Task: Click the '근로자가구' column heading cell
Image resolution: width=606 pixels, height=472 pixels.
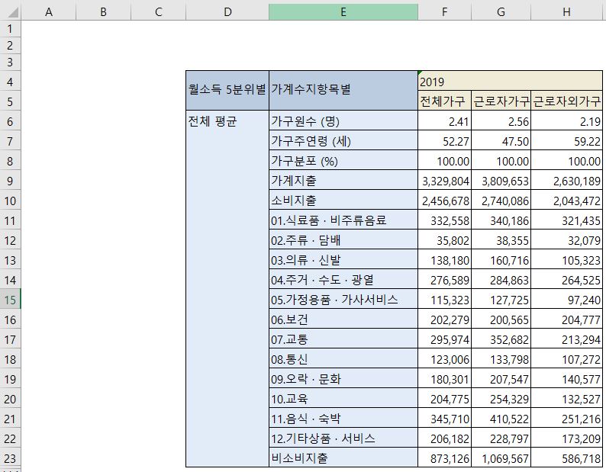Action: click(501, 101)
